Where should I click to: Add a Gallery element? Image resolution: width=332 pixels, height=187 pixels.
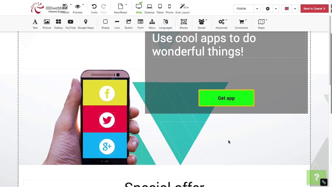[x=58, y=24]
